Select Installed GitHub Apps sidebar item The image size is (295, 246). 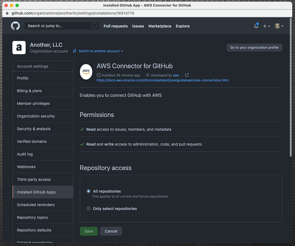[43, 192]
